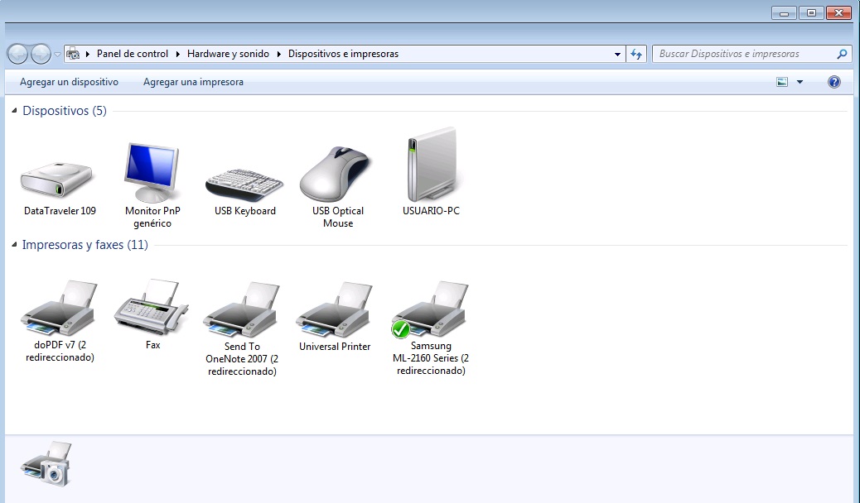Expand arrow before Panel de control
Image resolution: width=860 pixels, height=503 pixels.
[87, 54]
